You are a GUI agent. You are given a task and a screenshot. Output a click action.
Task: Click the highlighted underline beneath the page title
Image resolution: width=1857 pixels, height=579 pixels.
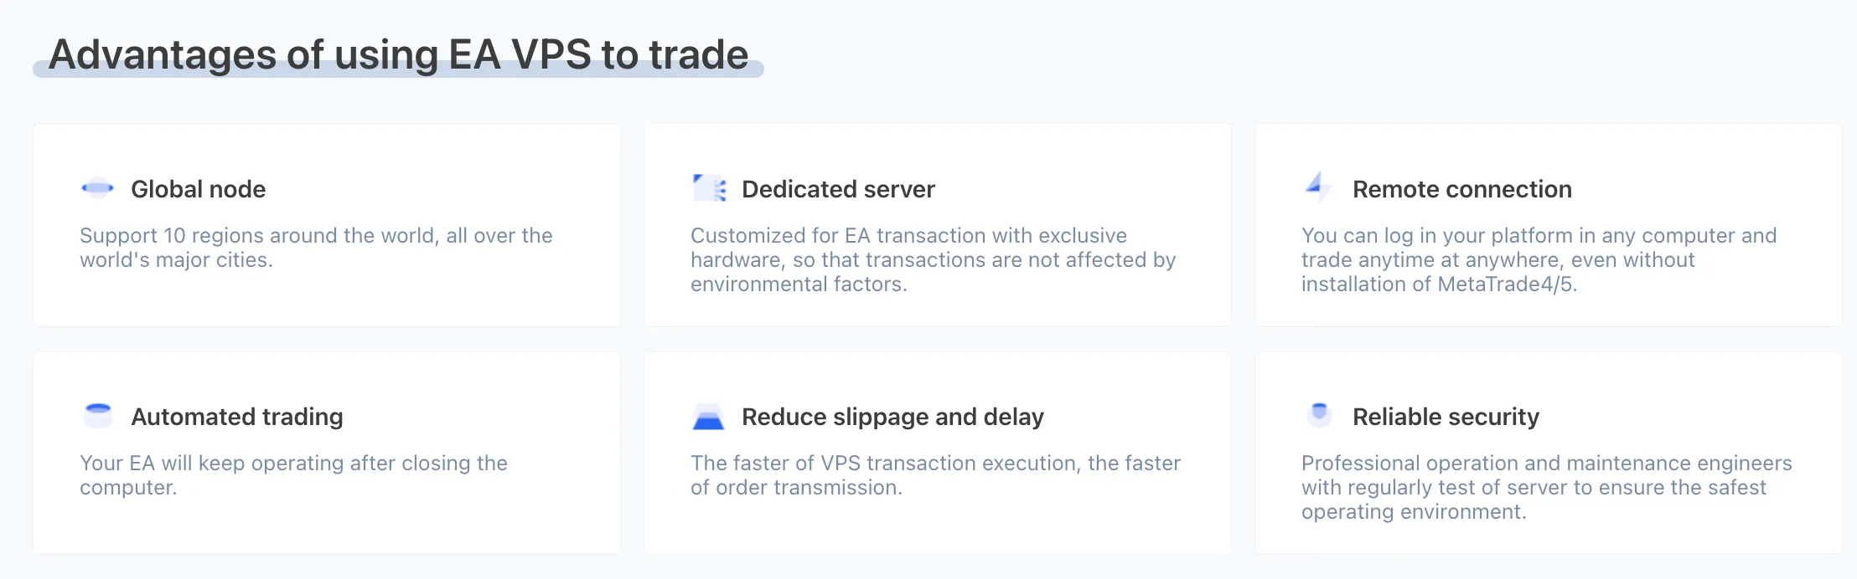tap(398, 70)
